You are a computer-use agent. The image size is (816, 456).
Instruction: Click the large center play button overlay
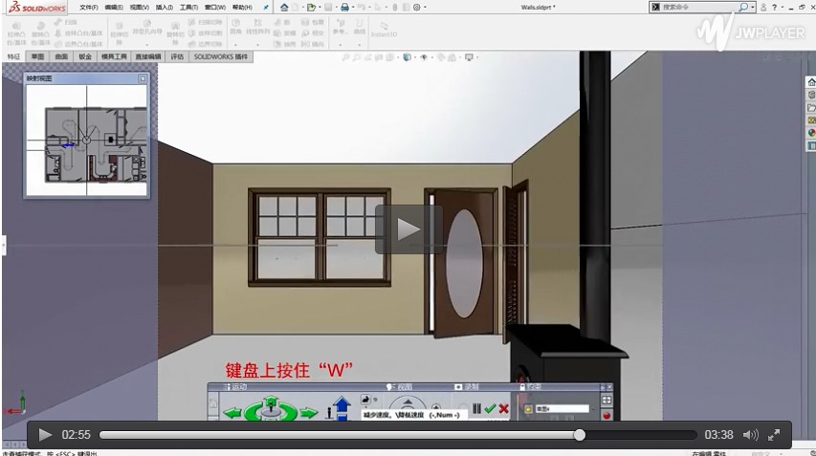click(x=408, y=229)
